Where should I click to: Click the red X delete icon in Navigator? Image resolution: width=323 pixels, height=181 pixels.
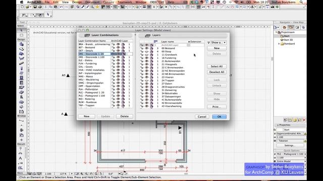pyautogui.click(x=304, y=120)
